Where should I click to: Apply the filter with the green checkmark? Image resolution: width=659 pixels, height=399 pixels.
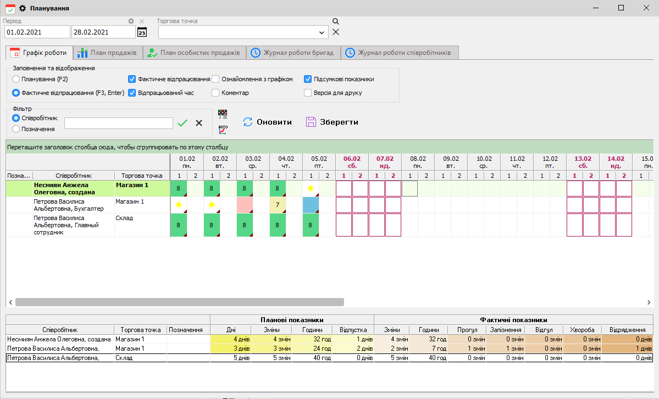point(182,123)
